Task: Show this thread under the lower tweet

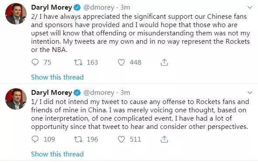Action: (x=58, y=154)
